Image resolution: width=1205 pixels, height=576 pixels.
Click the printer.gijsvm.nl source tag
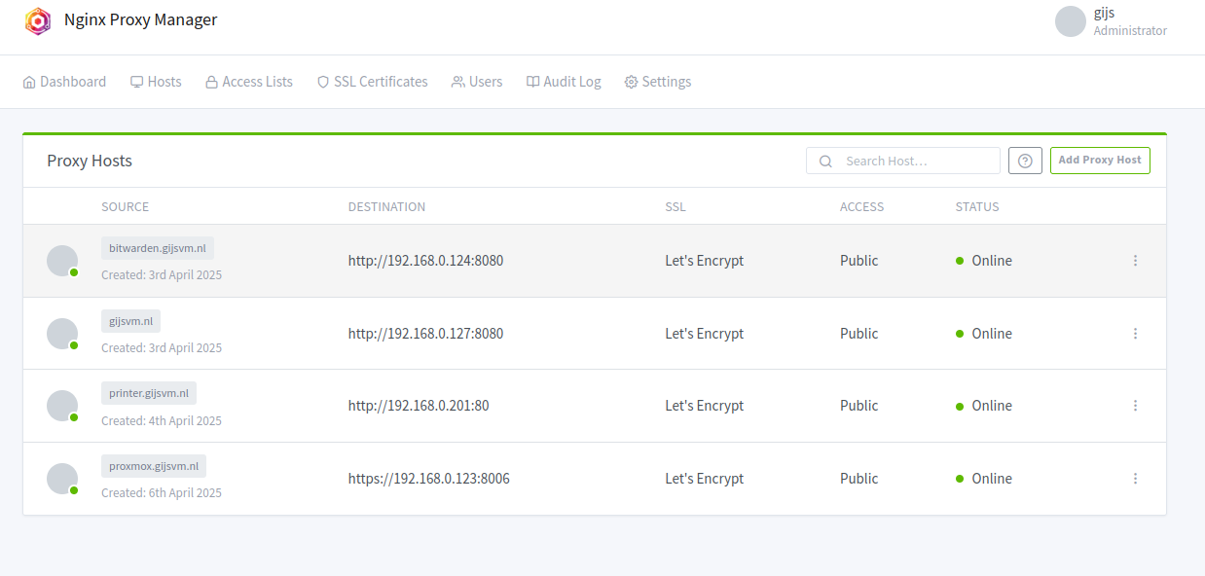click(149, 393)
